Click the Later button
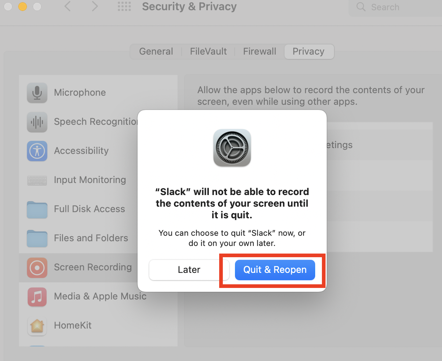The width and height of the screenshot is (442, 361). 189,270
